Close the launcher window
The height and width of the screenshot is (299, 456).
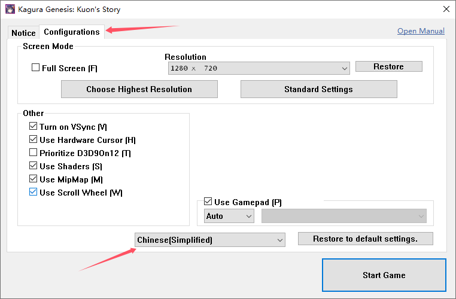click(x=445, y=10)
